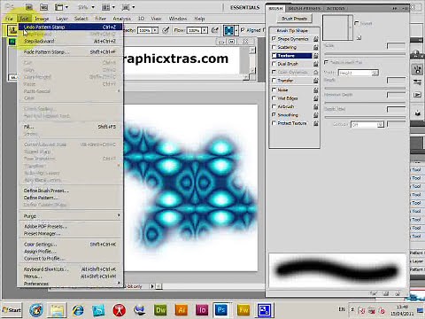Launch Mini Bridge from application bar
The width and height of the screenshot is (425, 319).
tap(43, 7)
